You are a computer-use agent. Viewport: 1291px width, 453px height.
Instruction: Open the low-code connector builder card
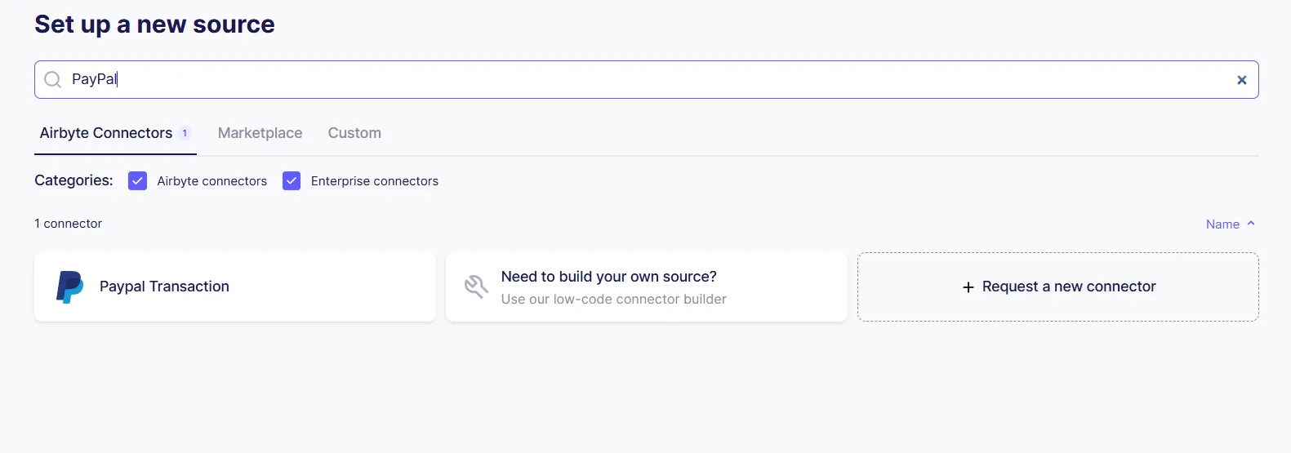pos(647,286)
